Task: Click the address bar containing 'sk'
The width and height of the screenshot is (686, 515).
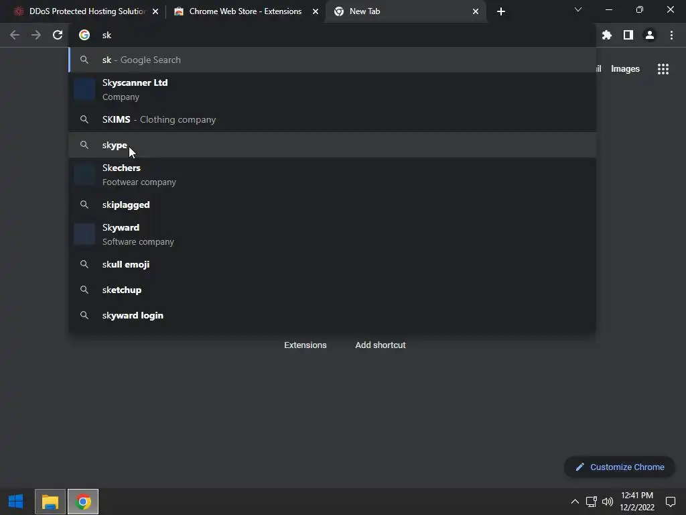Action: [x=332, y=35]
